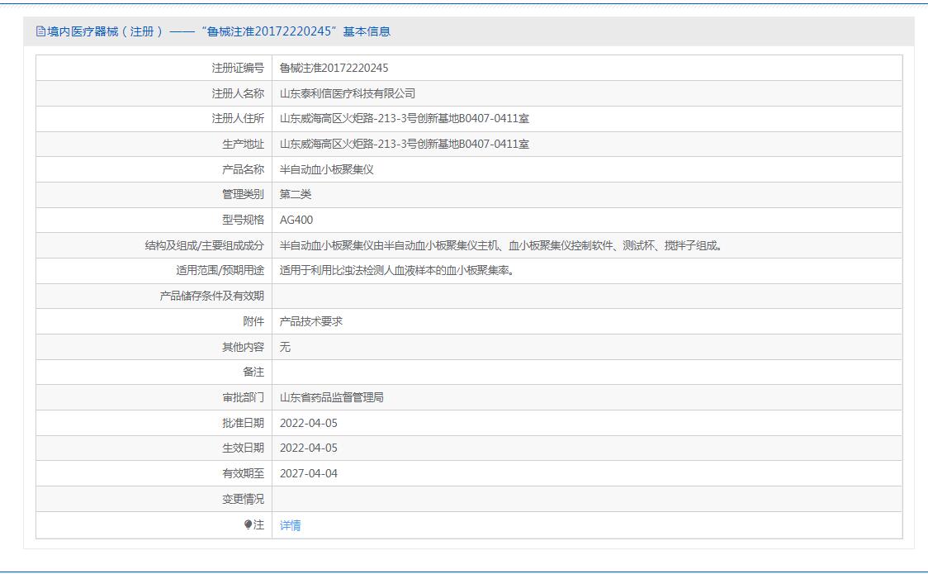Click the header title 境内医疗器械（注册）基本信息
Image resolution: width=928 pixels, height=574 pixels.
[x=219, y=31]
